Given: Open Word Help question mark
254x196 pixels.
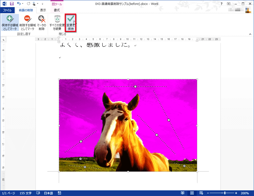Looking at the screenshot, I should tap(221, 4).
